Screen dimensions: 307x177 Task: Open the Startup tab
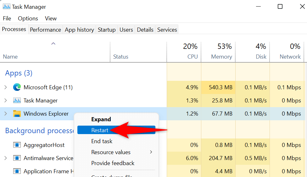pos(107,30)
